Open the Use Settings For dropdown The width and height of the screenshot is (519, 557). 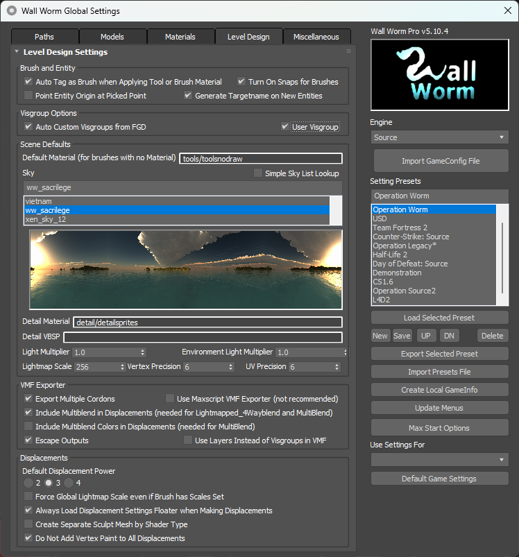(439, 459)
